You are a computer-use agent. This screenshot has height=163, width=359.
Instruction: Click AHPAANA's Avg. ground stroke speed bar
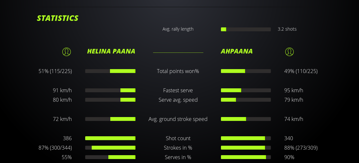246,119
